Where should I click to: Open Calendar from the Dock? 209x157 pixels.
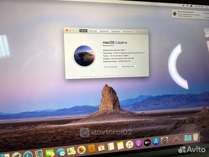point(101,147)
